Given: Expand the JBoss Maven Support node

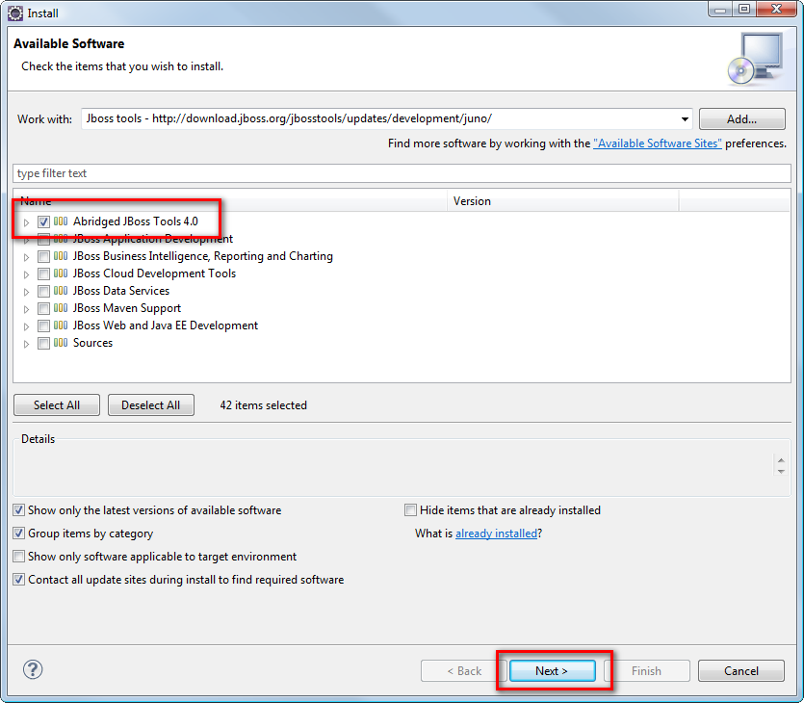Looking at the screenshot, I should point(27,309).
